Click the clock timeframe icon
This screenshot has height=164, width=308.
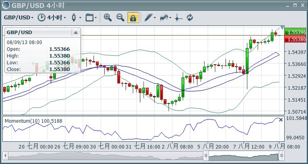point(42,17)
